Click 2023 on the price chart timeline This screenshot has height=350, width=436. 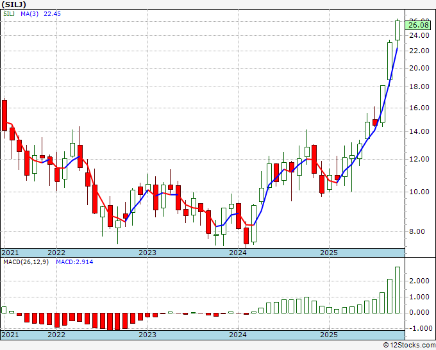147,253
